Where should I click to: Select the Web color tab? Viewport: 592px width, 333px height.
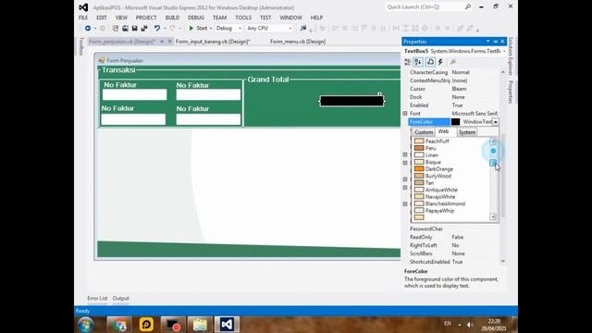point(444,131)
